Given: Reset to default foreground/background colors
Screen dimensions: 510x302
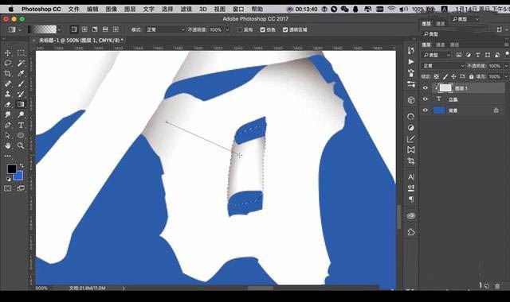Looking at the screenshot, I should coord(9,179).
